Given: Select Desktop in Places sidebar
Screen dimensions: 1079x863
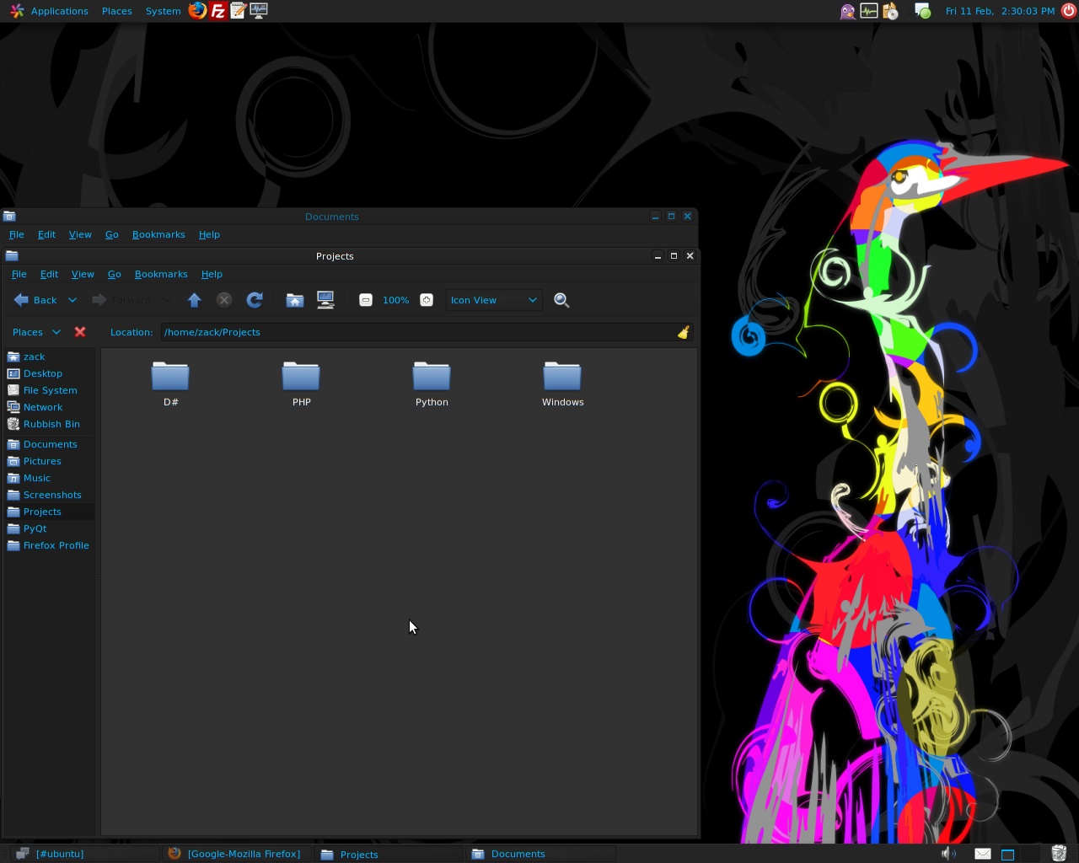Looking at the screenshot, I should [49, 373].
